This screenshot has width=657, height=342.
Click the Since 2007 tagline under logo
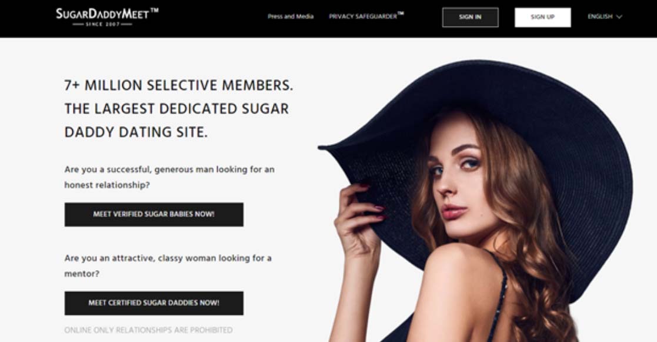pyautogui.click(x=103, y=24)
